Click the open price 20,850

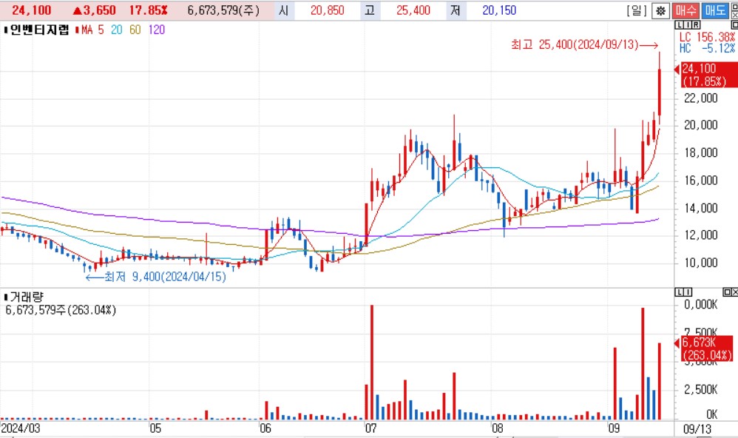pos(327,10)
